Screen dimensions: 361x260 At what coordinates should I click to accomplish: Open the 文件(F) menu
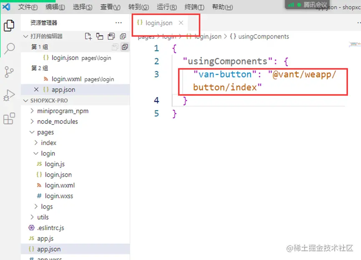(x=28, y=7)
